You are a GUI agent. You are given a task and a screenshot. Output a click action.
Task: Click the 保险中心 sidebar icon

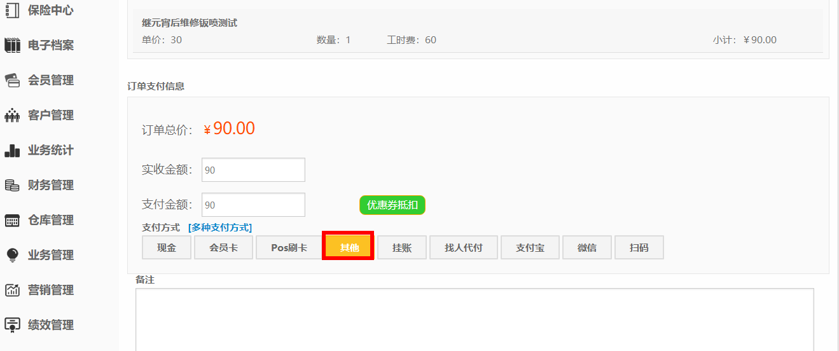[x=12, y=11]
